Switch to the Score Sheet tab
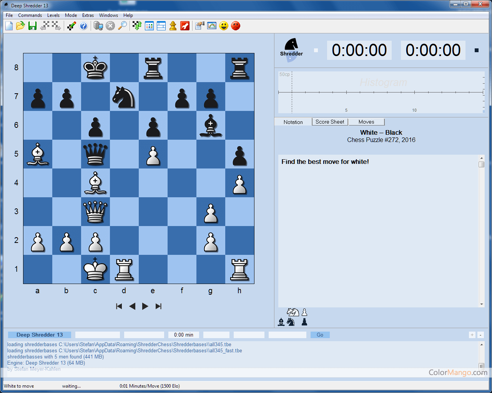Screen dimensions: 492x393 point(330,122)
